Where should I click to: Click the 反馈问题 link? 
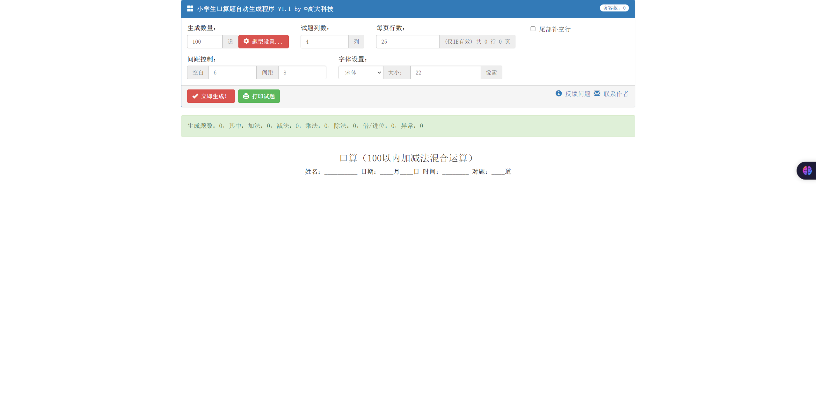[x=578, y=94]
